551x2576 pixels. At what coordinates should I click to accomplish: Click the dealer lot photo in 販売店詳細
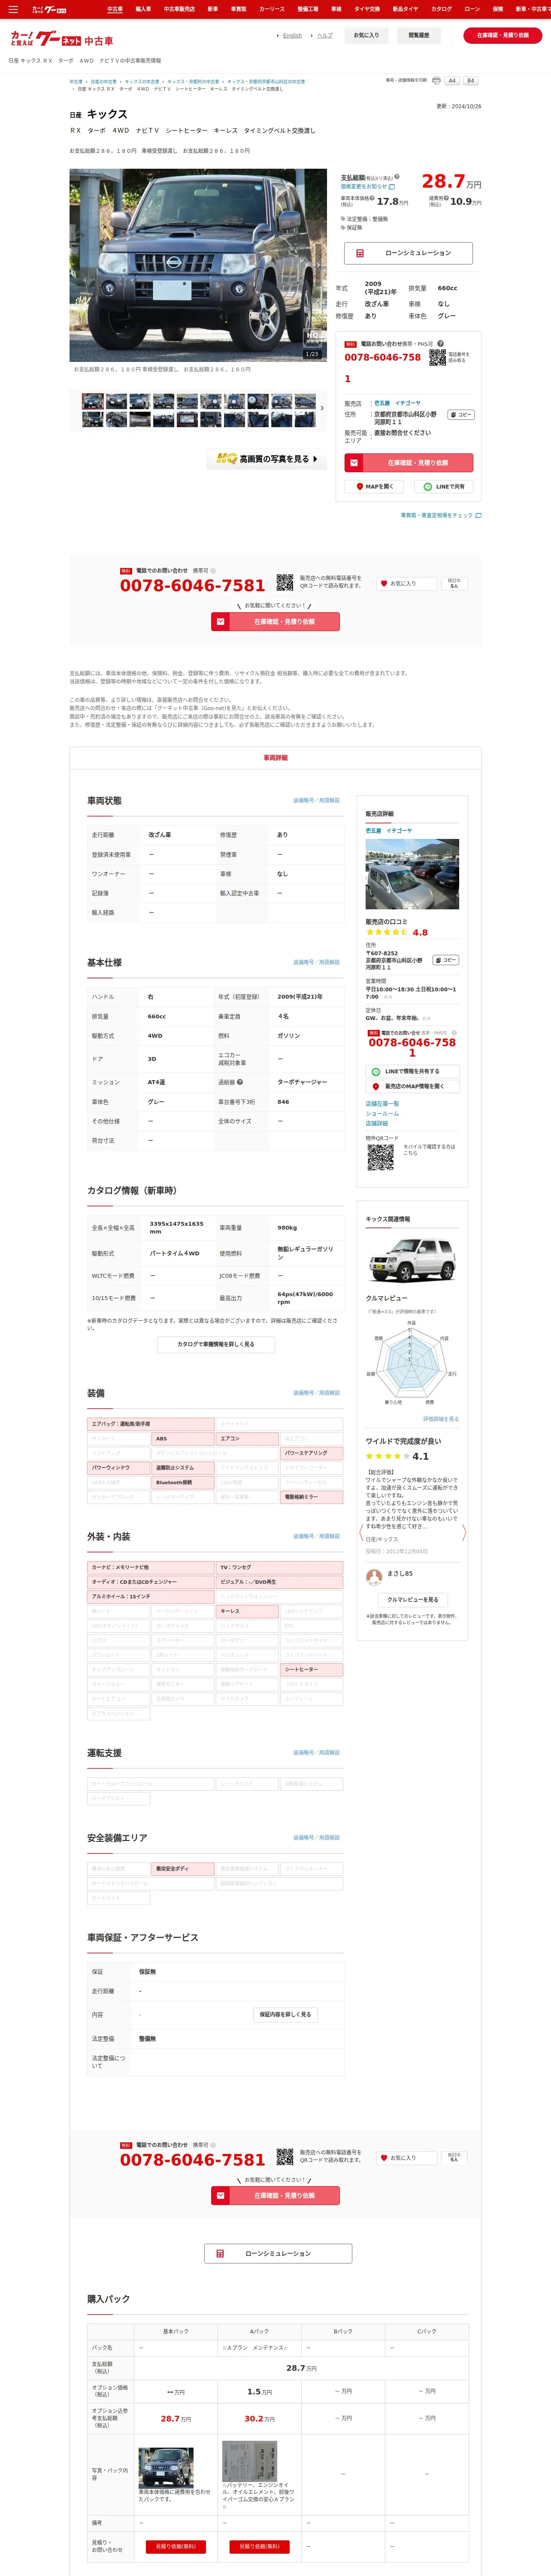point(412,875)
